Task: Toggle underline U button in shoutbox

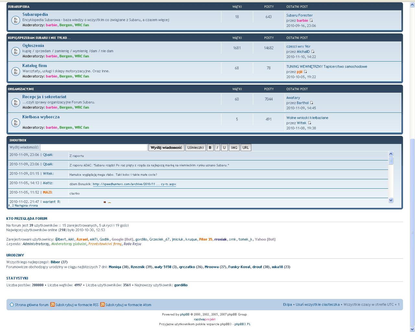Action: [224, 148]
